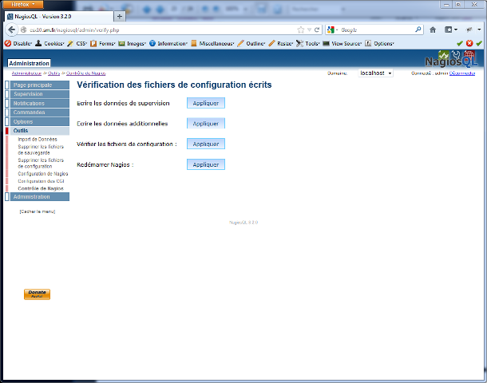Open Configuration des CGI submenu item

41,181
